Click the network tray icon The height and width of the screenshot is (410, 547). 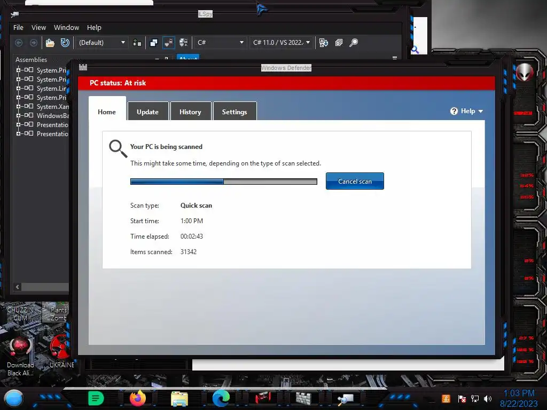(475, 398)
